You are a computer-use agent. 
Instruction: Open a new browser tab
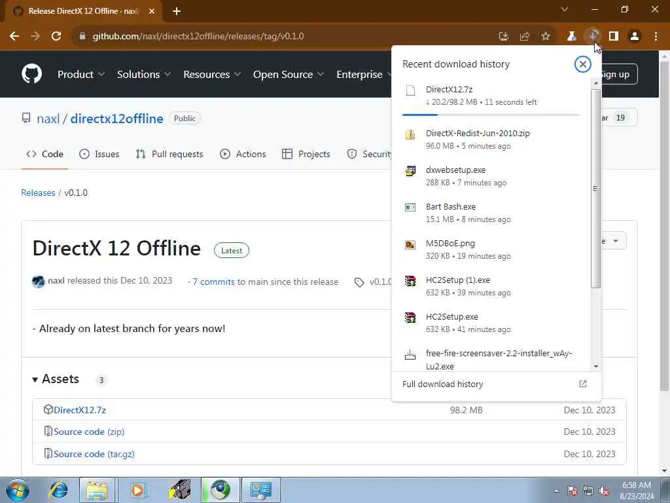pyautogui.click(x=177, y=11)
